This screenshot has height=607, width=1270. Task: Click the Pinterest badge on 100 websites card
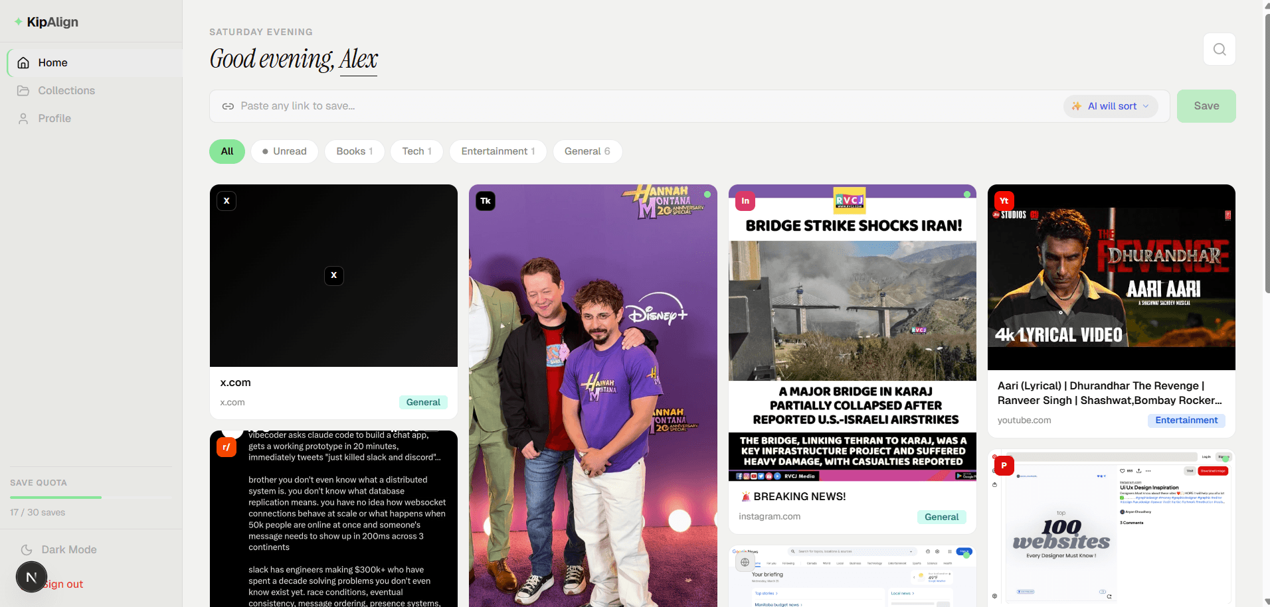[1004, 466]
